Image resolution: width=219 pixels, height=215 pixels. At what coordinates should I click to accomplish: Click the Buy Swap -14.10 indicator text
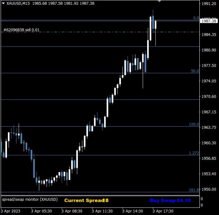[x=170, y=200]
